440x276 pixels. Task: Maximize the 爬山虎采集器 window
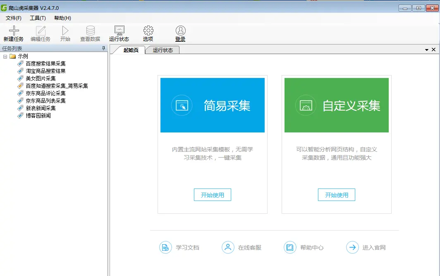coord(418,8)
